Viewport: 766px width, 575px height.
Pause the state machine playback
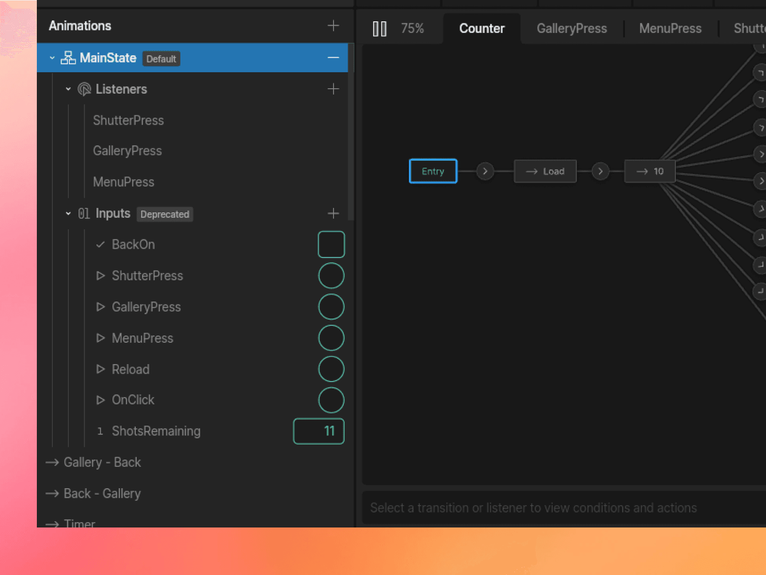tap(380, 29)
